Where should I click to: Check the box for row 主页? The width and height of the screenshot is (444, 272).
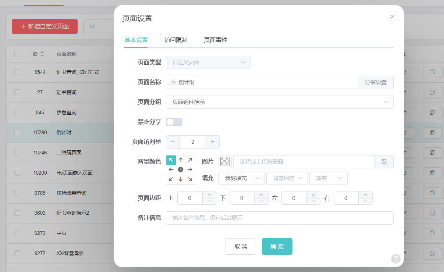17,233
